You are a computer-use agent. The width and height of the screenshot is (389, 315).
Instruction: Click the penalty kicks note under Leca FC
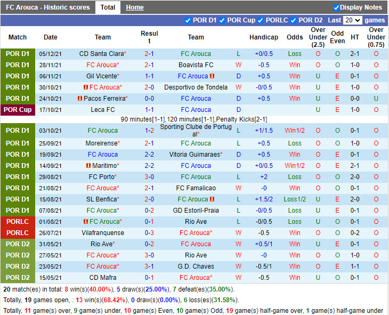(194, 119)
